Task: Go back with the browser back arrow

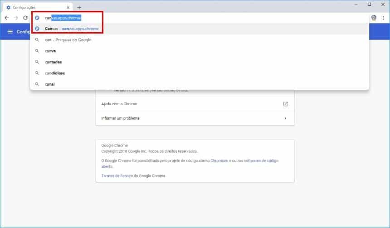Action: pyautogui.click(x=7, y=18)
